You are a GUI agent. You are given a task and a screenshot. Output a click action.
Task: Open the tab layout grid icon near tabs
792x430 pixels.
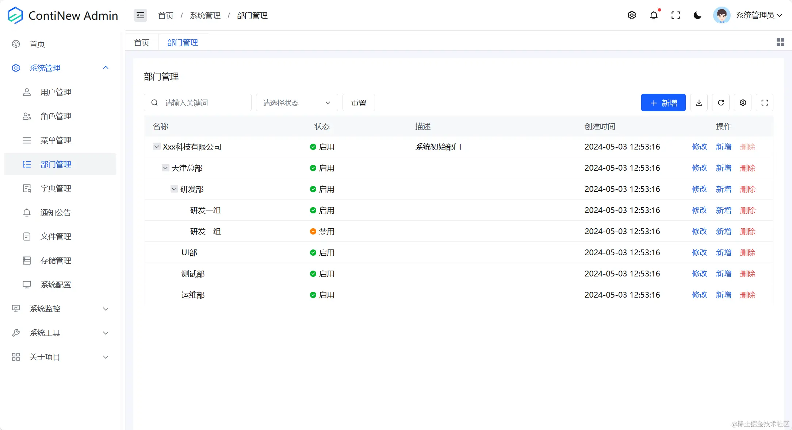780,42
